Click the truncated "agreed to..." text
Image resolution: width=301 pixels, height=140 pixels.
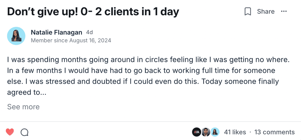click(26, 93)
